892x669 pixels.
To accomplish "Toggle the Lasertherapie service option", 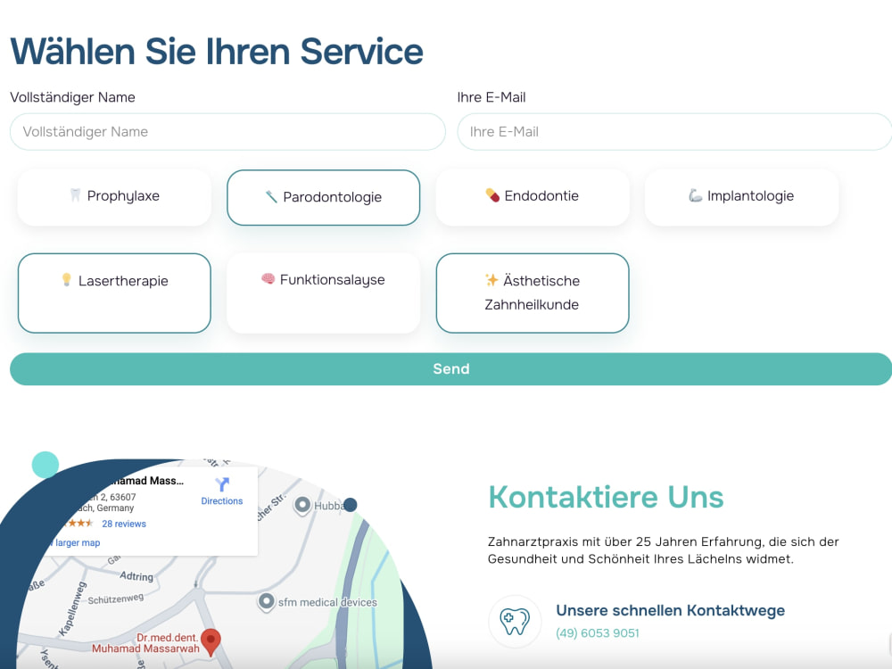I will 114,293.
